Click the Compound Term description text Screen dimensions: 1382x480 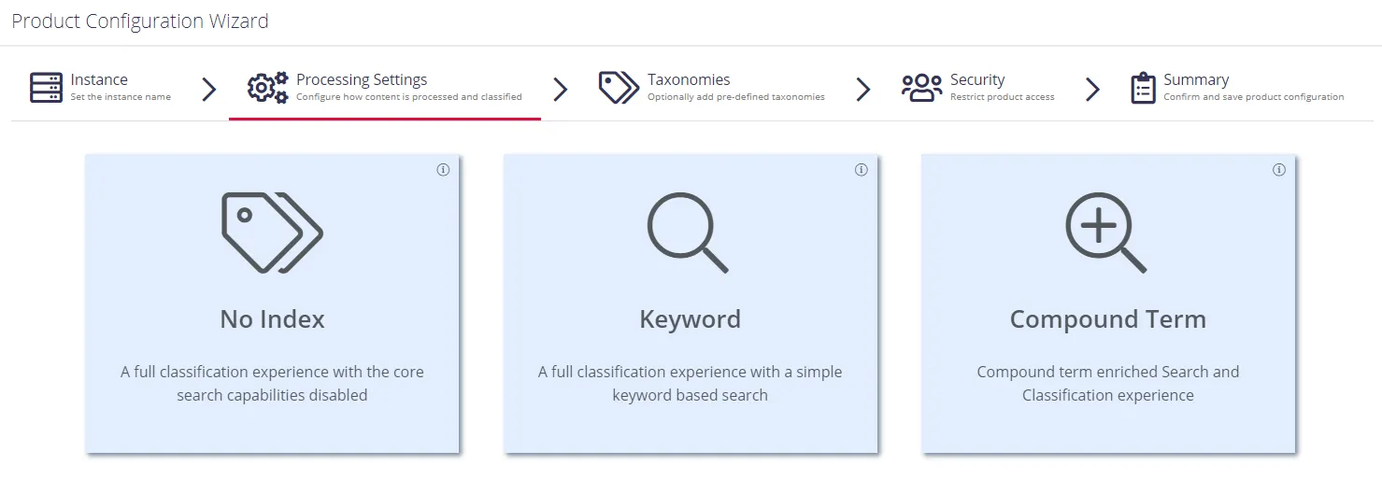click(1107, 383)
